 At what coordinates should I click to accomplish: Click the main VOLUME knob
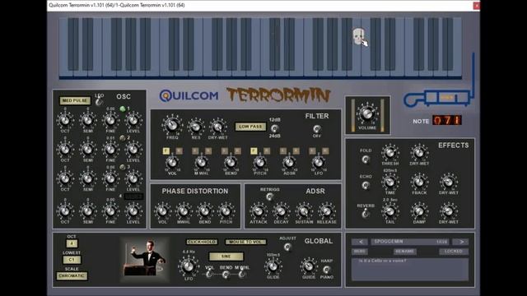click(x=367, y=113)
